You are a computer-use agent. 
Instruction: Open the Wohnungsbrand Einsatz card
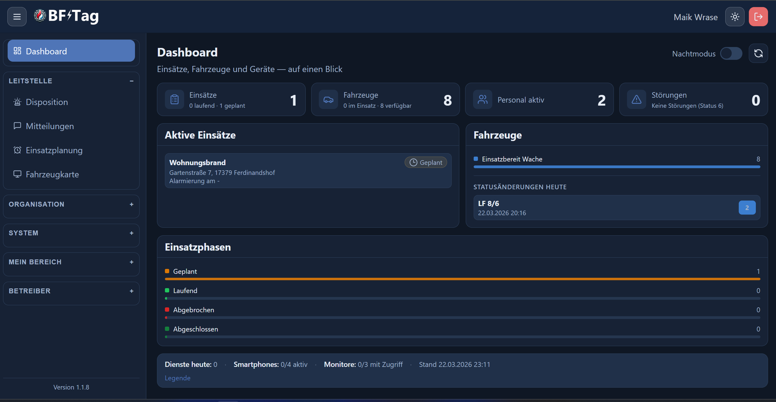coord(308,171)
